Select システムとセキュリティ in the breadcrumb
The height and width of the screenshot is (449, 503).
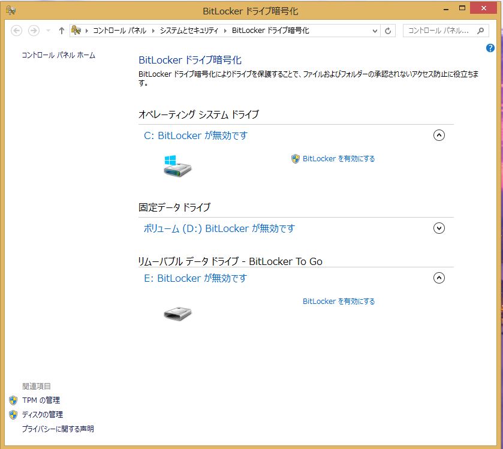click(x=189, y=31)
